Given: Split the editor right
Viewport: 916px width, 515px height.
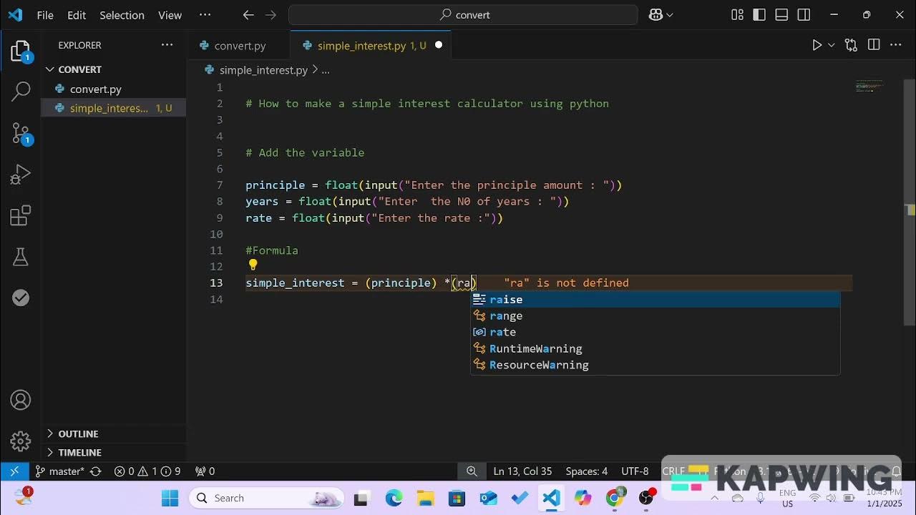Looking at the screenshot, I should coord(874,45).
